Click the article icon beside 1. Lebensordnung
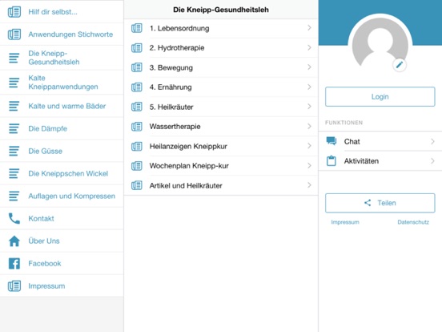 coord(137,28)
